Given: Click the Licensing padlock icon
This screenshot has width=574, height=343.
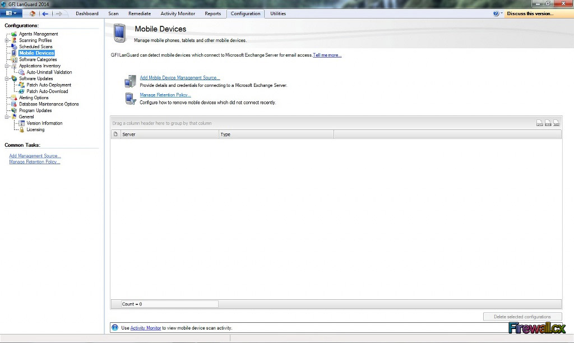Looking at the screenshot, I should coord(22,129).
